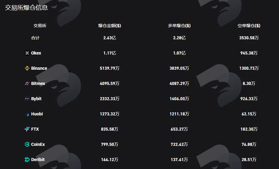The width and height of the screenshot is (279, 169).
Task: Click the 交易所爆仓信息 section title
Action: [x=27, y=8]
